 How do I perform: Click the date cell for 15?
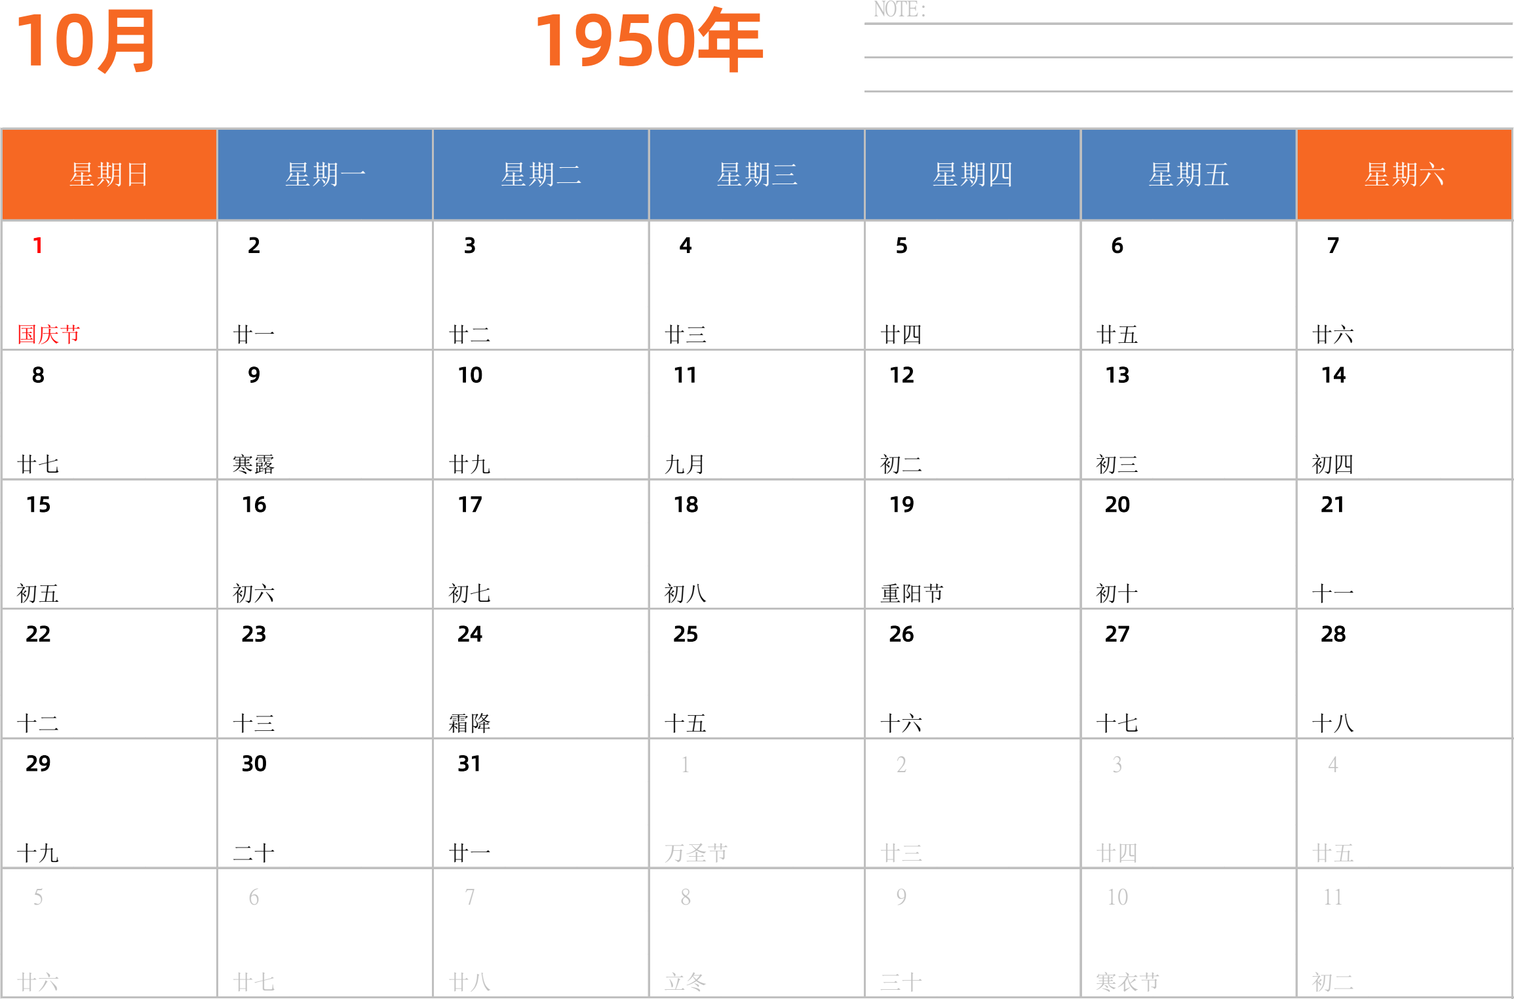click(109, 544)
